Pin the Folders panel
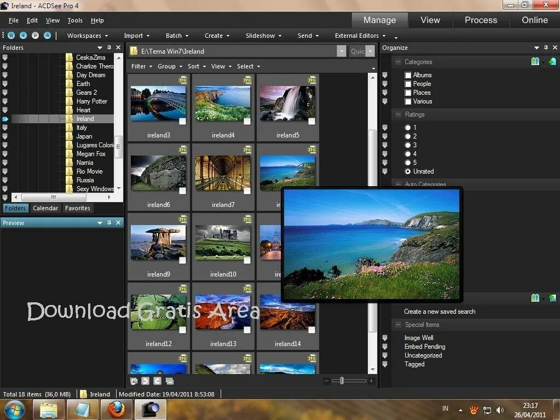Screen dimensions: 560x420 [x=109, y=48]
